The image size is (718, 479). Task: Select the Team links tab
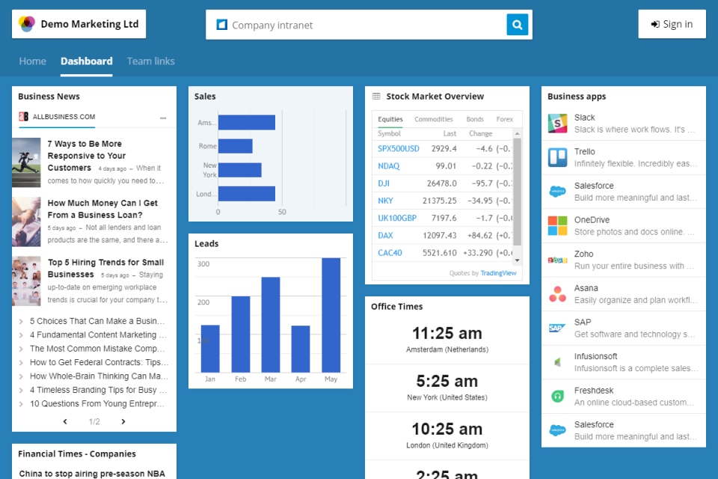click(150, 61)
